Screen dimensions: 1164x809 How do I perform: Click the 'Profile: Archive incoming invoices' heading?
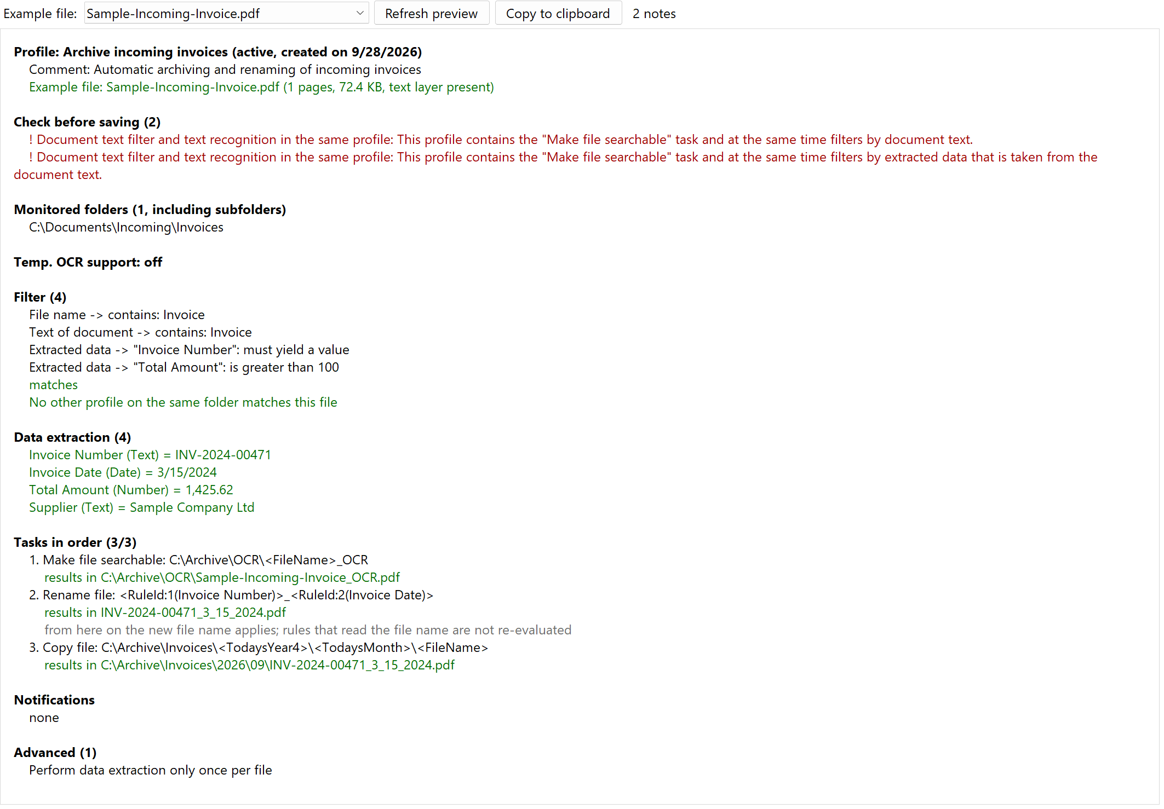(217, 52)
